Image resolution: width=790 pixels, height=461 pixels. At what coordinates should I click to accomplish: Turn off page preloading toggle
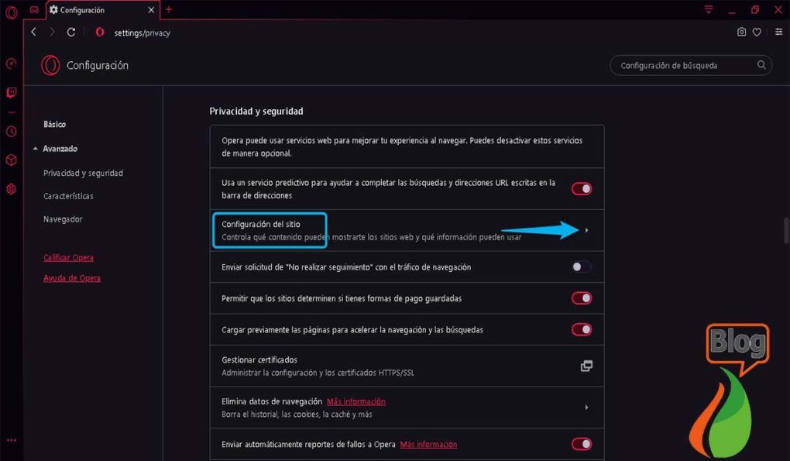click(x=581, y=329)
